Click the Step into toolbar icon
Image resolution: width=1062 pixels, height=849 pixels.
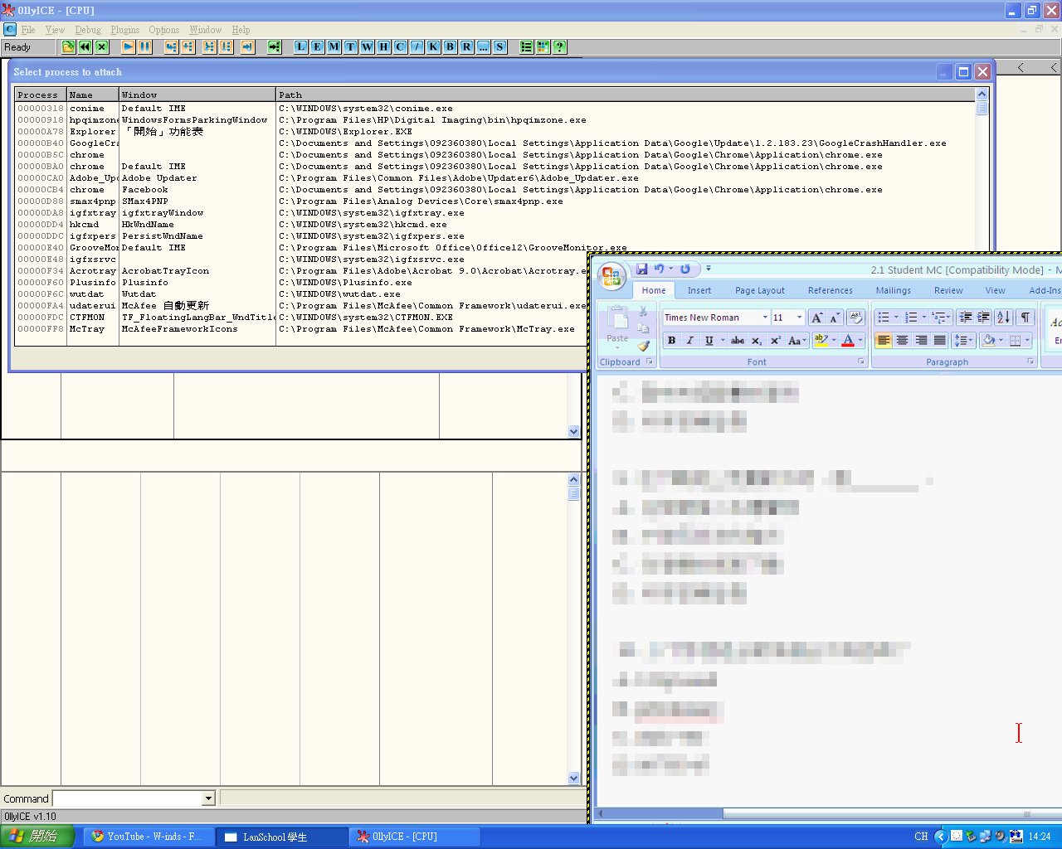[172, 47]
